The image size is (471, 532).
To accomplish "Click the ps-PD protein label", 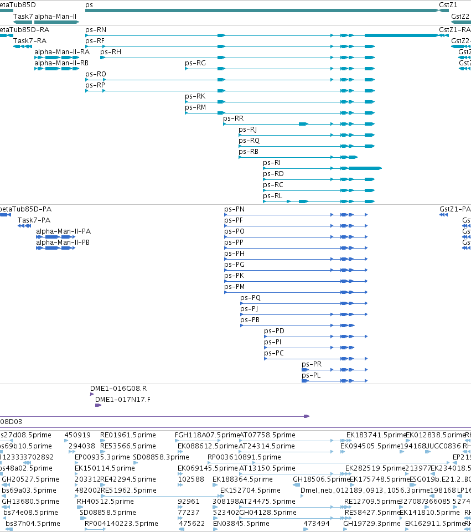I will pos(275,331).
